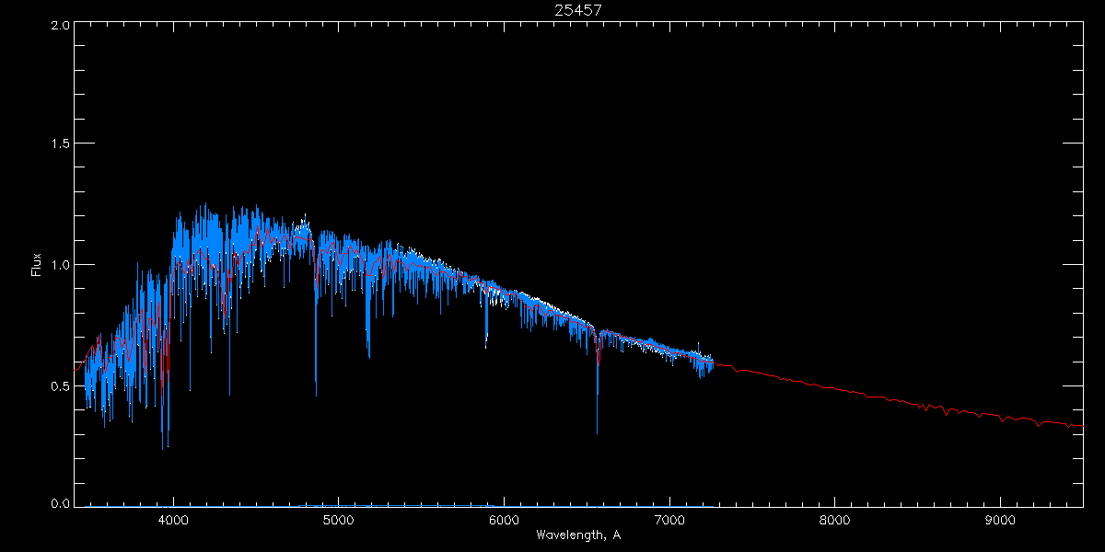Click the 9000 wavelength tick label

1000,520
